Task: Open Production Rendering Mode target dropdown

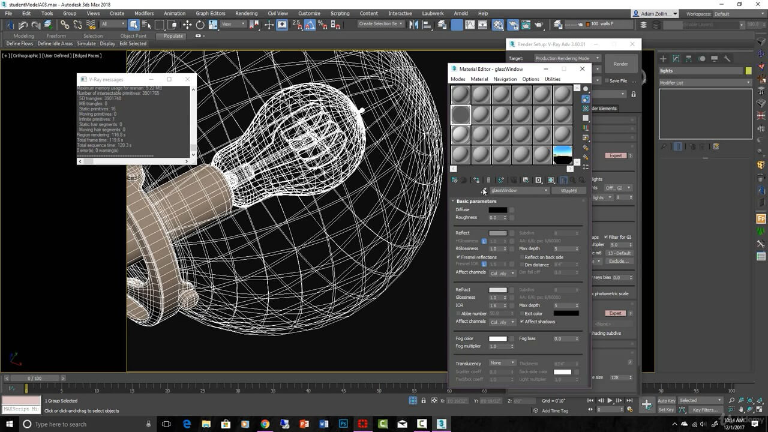Action: coord(567,58)
